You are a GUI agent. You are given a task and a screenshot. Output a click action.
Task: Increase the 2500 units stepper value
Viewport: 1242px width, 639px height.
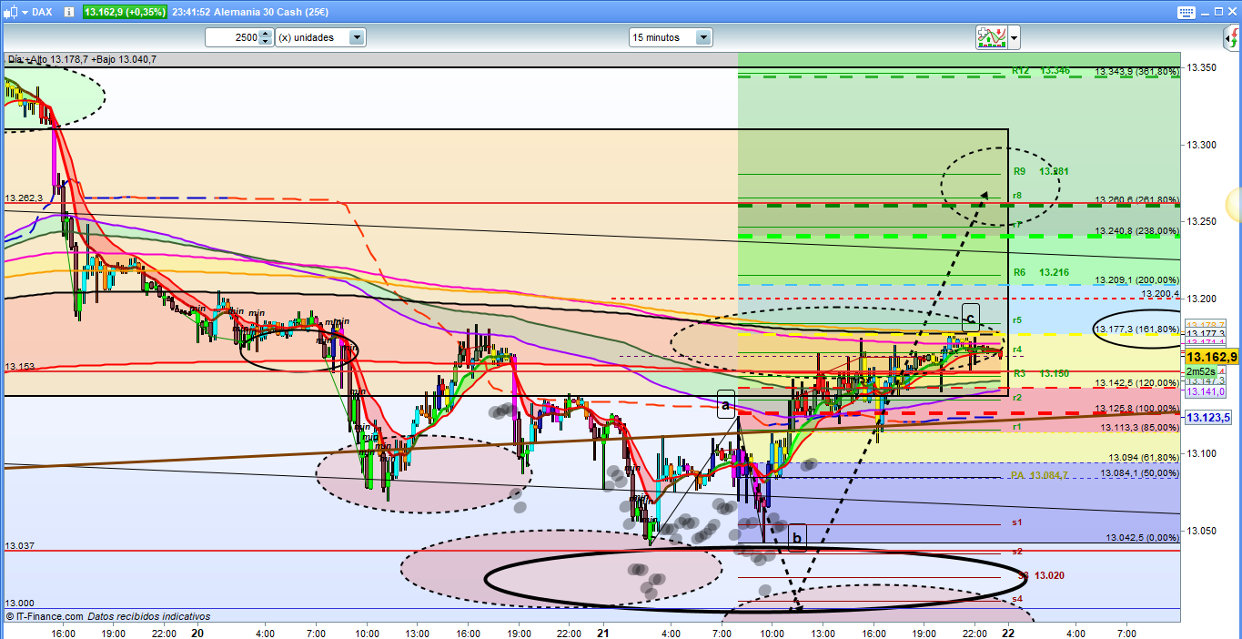coord(265,34)
